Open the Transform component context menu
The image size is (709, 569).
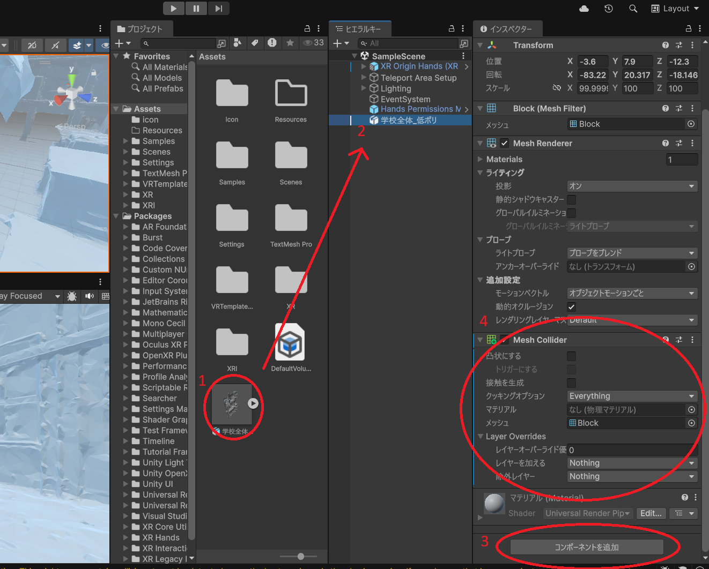692,45
